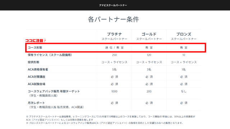Click the コース形態 row label
This screenshot has height=129, width=230.
click(x=35, y=48)
